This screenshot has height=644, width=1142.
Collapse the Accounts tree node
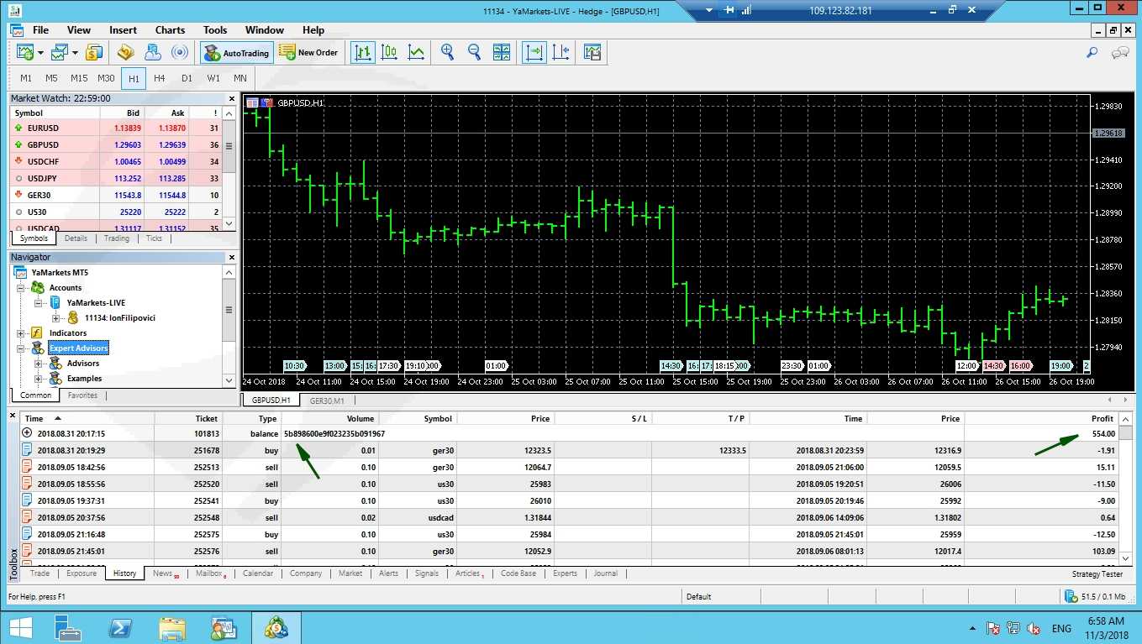[22, 288]
